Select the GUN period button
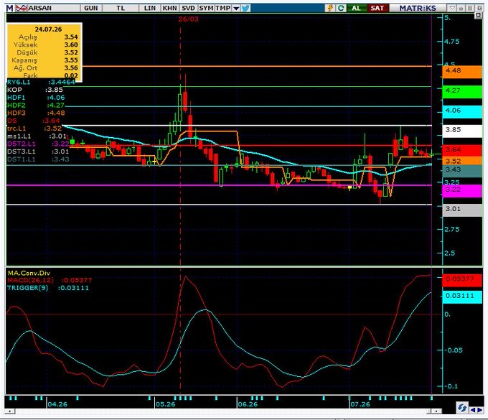Image resolution: width=488 pixels, height=420 pixels. [91, 8]
